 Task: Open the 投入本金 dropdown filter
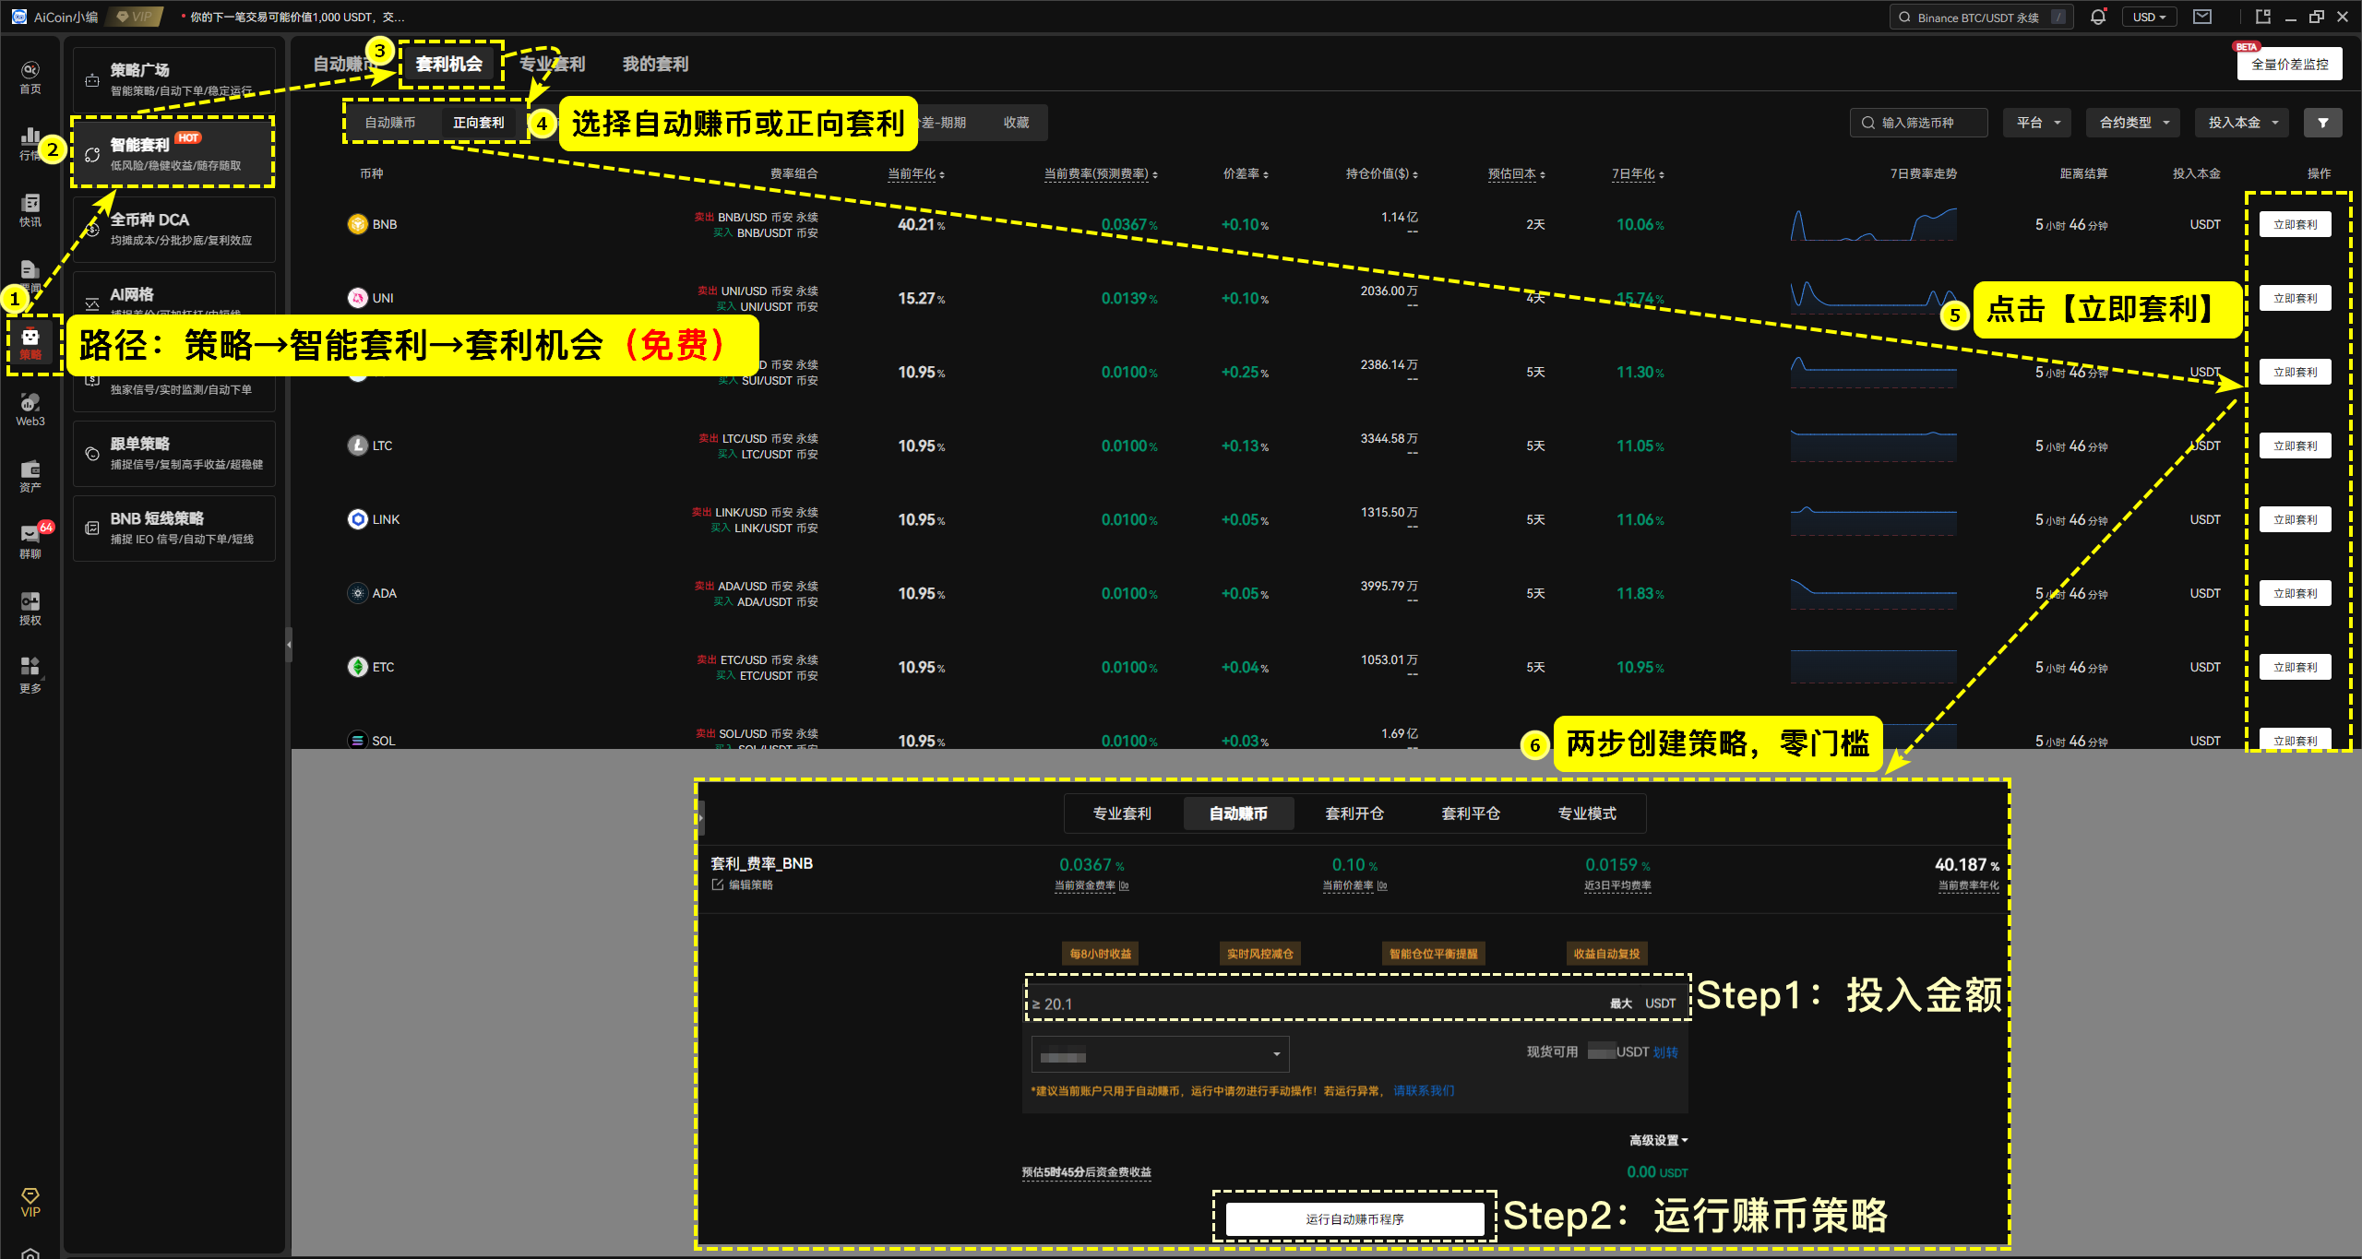2242,123
